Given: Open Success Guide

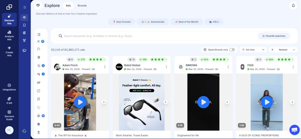Looking at the screenshot, I should point(9,115).
